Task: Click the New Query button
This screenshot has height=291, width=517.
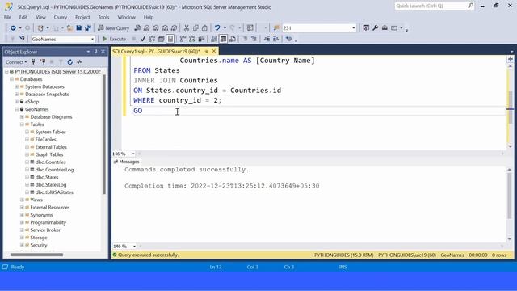Action: point(114,28)
